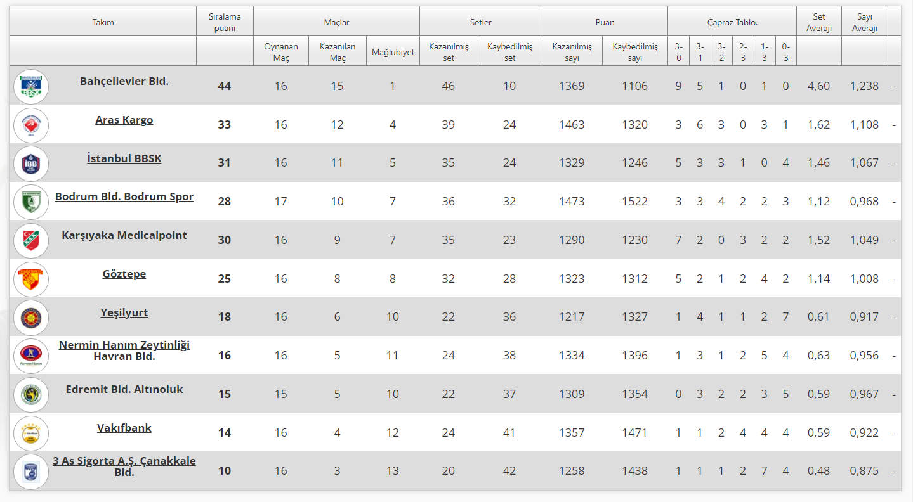Click Bodrum Spor points lost 1522
This screenshot has height=502, width=913.
pos(634,202)
